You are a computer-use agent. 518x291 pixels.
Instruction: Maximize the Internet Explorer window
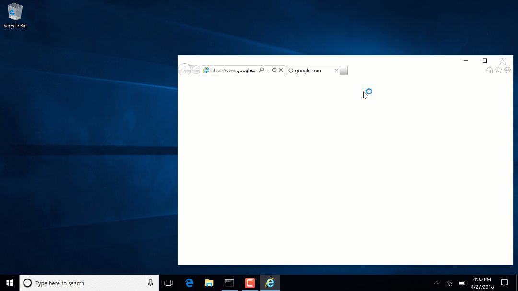point(484,61)
